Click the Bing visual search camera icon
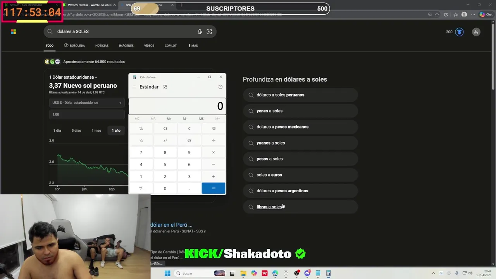Screen dimensions: 496x279 (x=209, y=31)
